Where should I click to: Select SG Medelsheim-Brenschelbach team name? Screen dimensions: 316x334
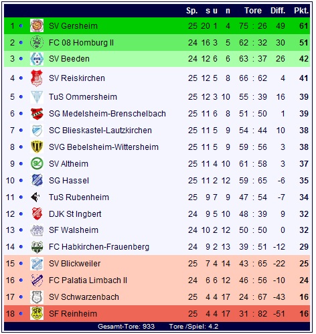(107, 114)
